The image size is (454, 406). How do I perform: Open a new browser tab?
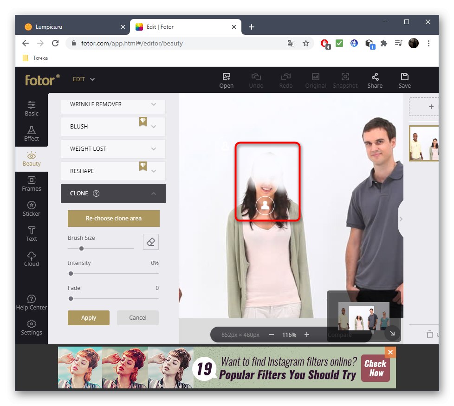pyautogui.click(x=252, y=27)
